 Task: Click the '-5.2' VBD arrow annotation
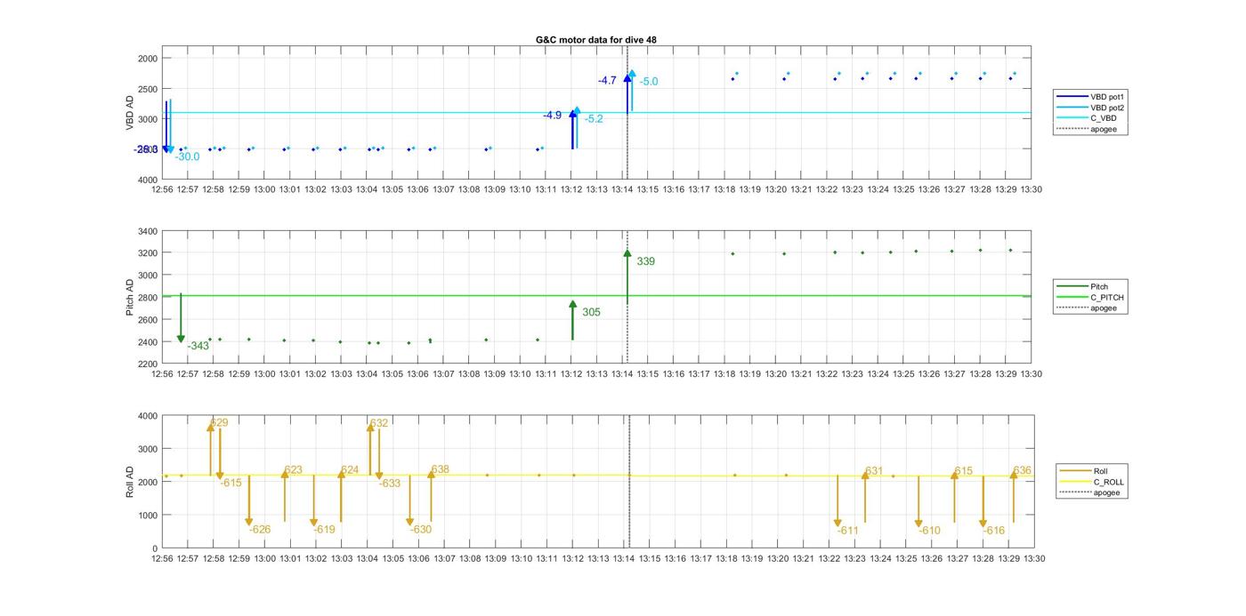click(x=594, y=119)
